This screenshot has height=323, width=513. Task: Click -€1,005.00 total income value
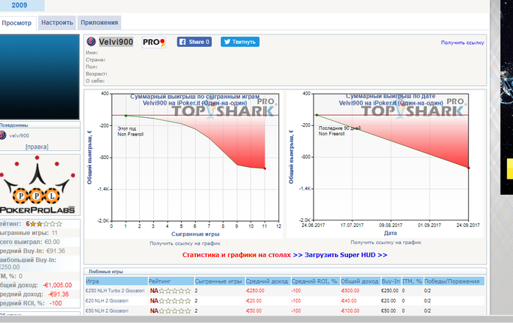pos(57,285)
